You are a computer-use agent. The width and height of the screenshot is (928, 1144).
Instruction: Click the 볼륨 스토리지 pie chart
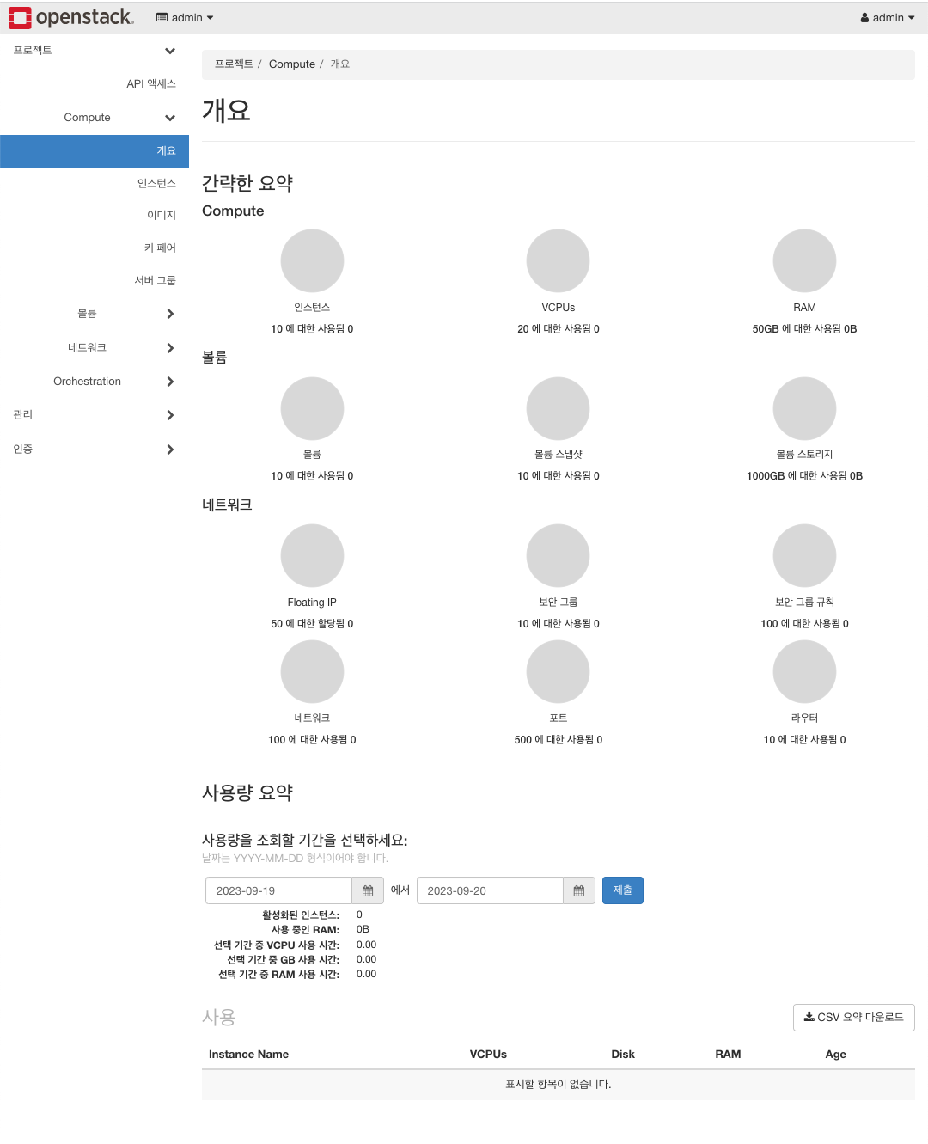point(804,409)
